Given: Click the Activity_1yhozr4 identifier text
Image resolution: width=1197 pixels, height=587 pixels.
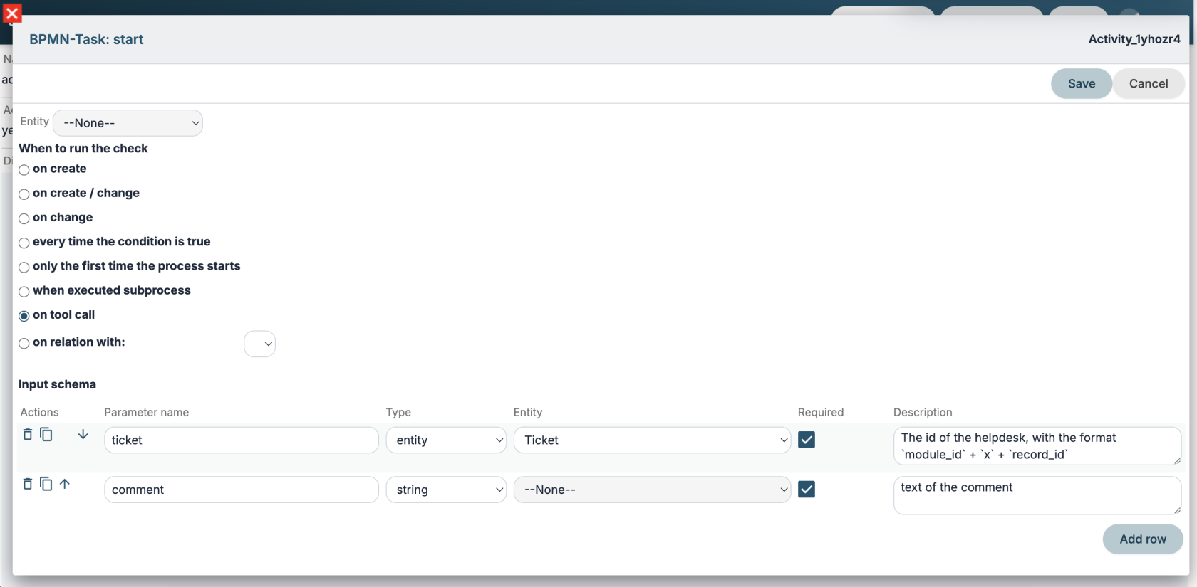Looking at the screenshot, I should pyautogui.click(x=1134, y=39).
